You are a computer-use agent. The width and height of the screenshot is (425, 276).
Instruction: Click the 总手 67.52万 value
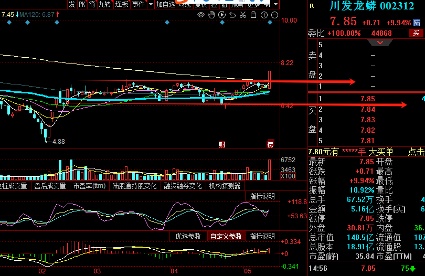click(x=360, y=199)
